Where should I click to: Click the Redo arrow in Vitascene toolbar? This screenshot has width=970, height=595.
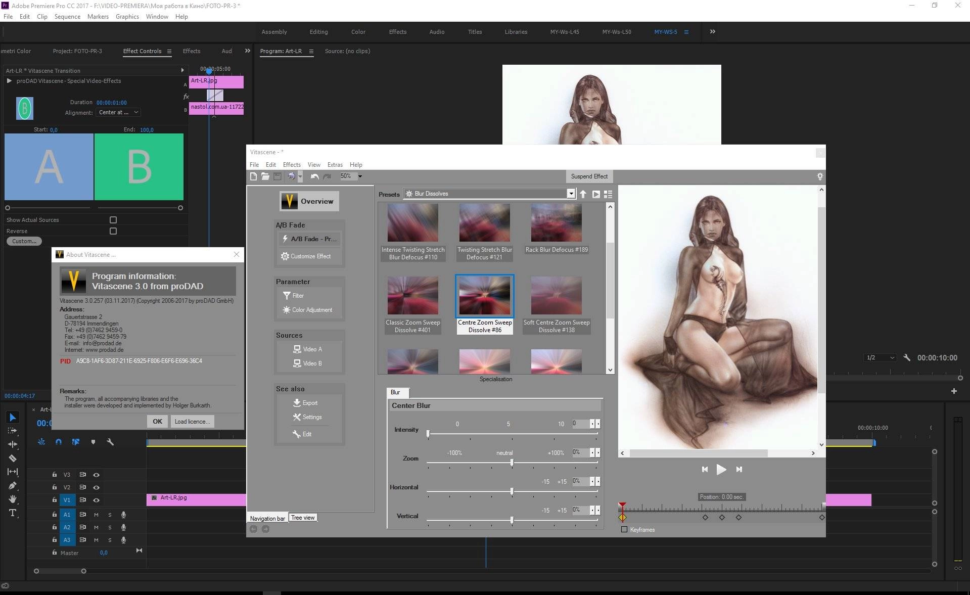tap(327, 176)
